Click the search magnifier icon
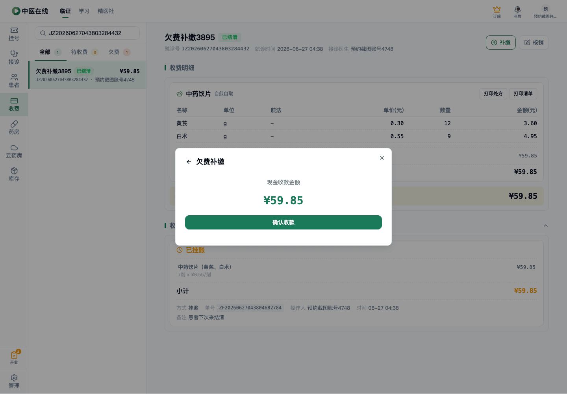This screenshot has width=567, height=394. 43,33
